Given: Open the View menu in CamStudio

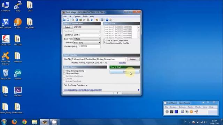Looking at the screenshot, I should pyautogui.click(x=205, y=107).
